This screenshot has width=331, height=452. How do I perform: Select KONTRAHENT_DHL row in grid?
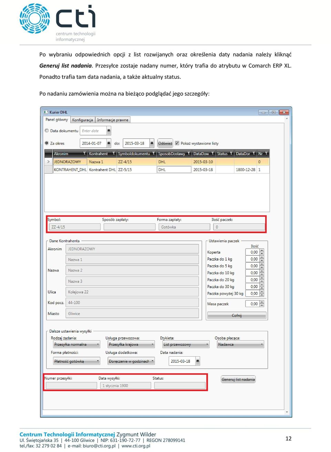157,170
